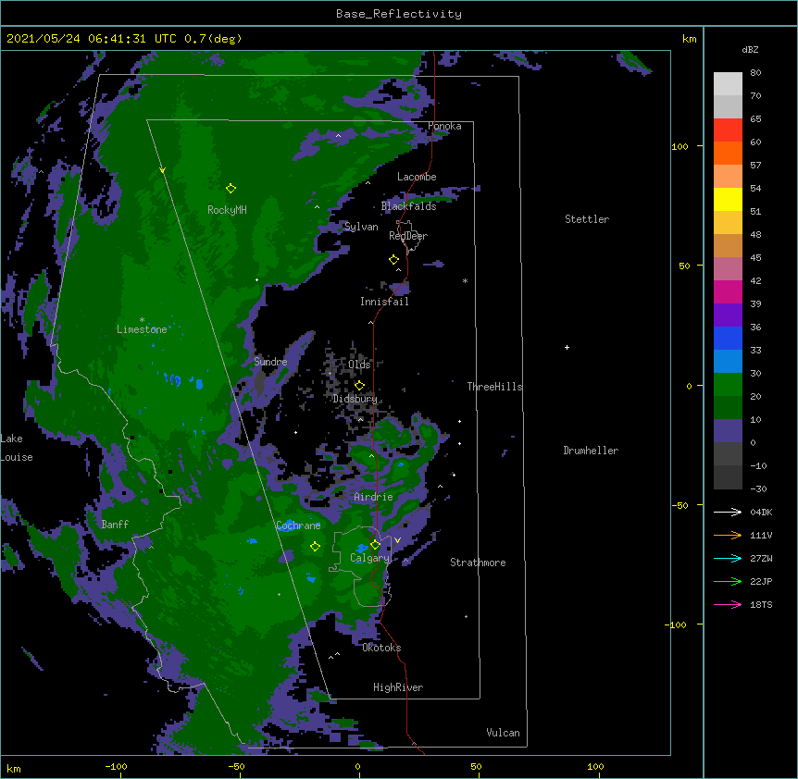This screenshot has height=779, width=798.
Task: Click the RockyMH label
Action: pos(227,209)
